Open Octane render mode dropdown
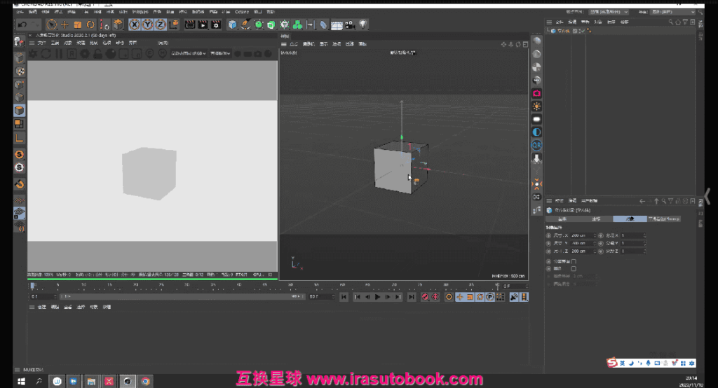This screenshot has width=718, height=388. coord(220,53)
